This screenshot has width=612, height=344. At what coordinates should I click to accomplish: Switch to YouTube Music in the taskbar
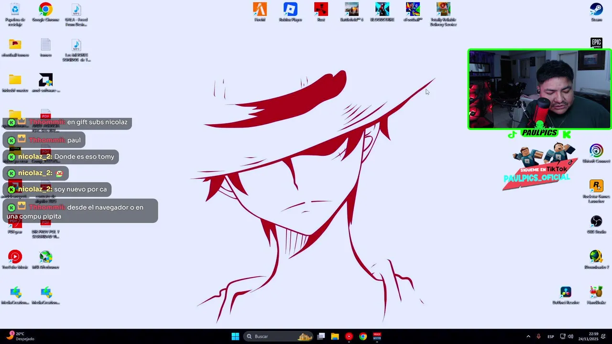click(x=349, y=336)
